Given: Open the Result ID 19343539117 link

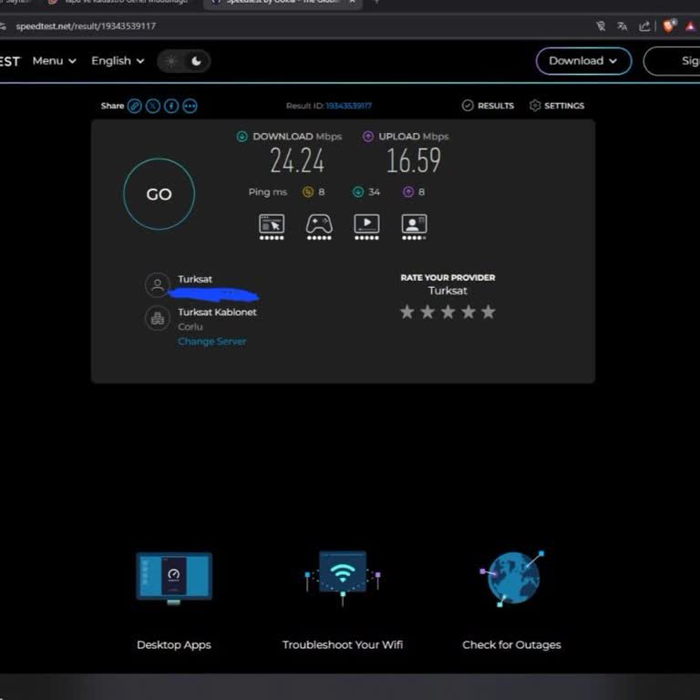Looking at the screenshot, I should pos(349,106).
